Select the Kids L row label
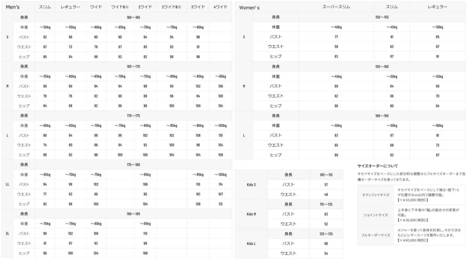467x260 pixels. (251, 243)
